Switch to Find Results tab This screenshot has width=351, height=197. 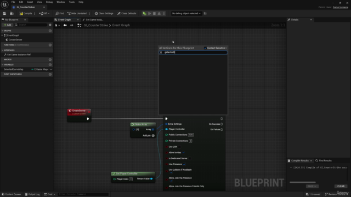(x=324, y=160)
